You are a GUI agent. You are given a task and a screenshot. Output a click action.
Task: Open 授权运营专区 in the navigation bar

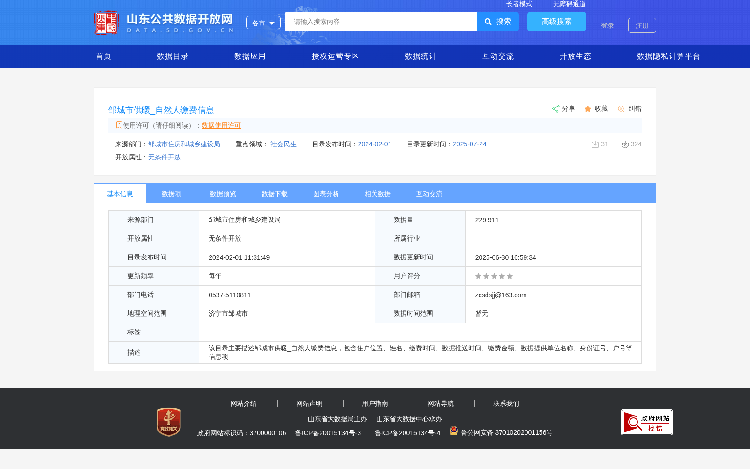(336, 56)
